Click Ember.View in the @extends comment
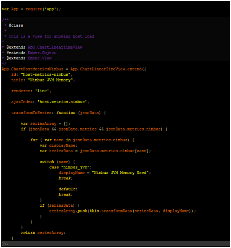231x248 pixels. pyautogui.click(x=39, y=58)
